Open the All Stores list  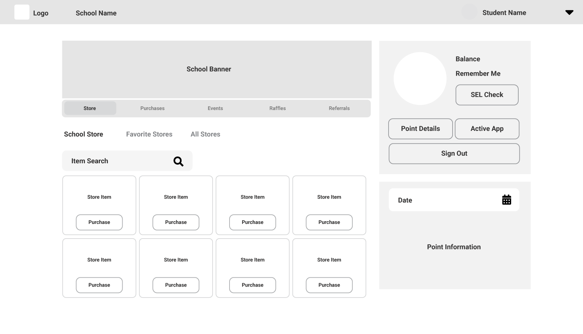(x=205, y=134)
